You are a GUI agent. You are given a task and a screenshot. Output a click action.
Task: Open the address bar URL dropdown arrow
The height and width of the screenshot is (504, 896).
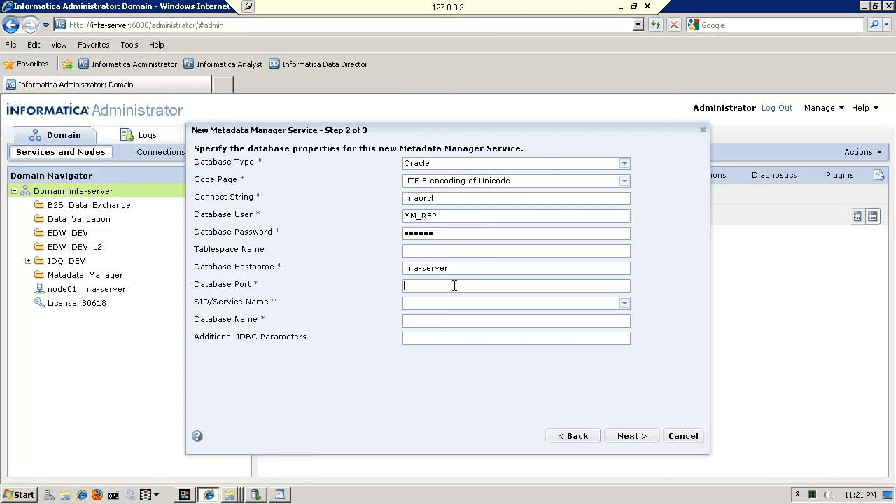(638, 25)
